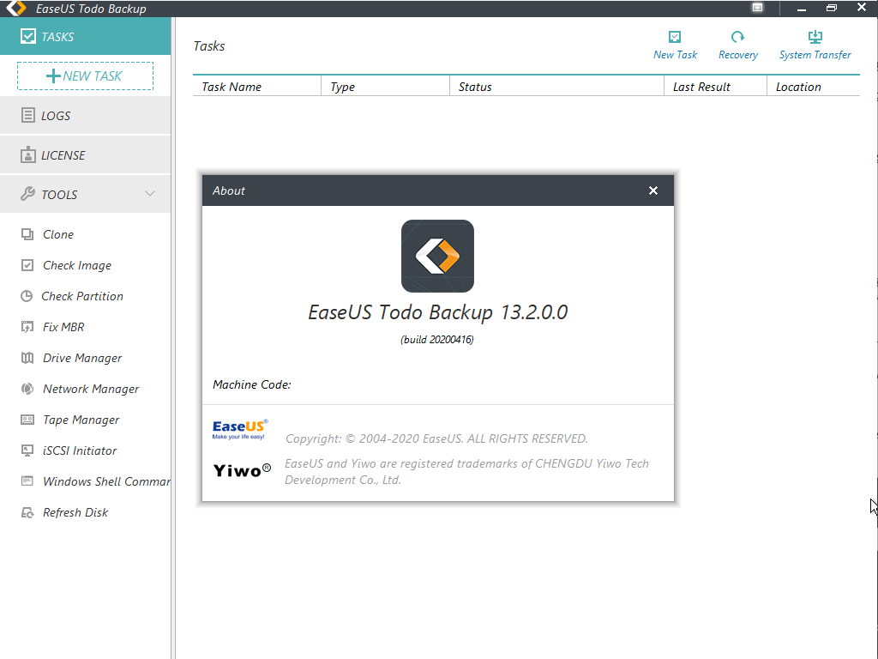Open Drive Manager icon

click(x=27, y=358)
